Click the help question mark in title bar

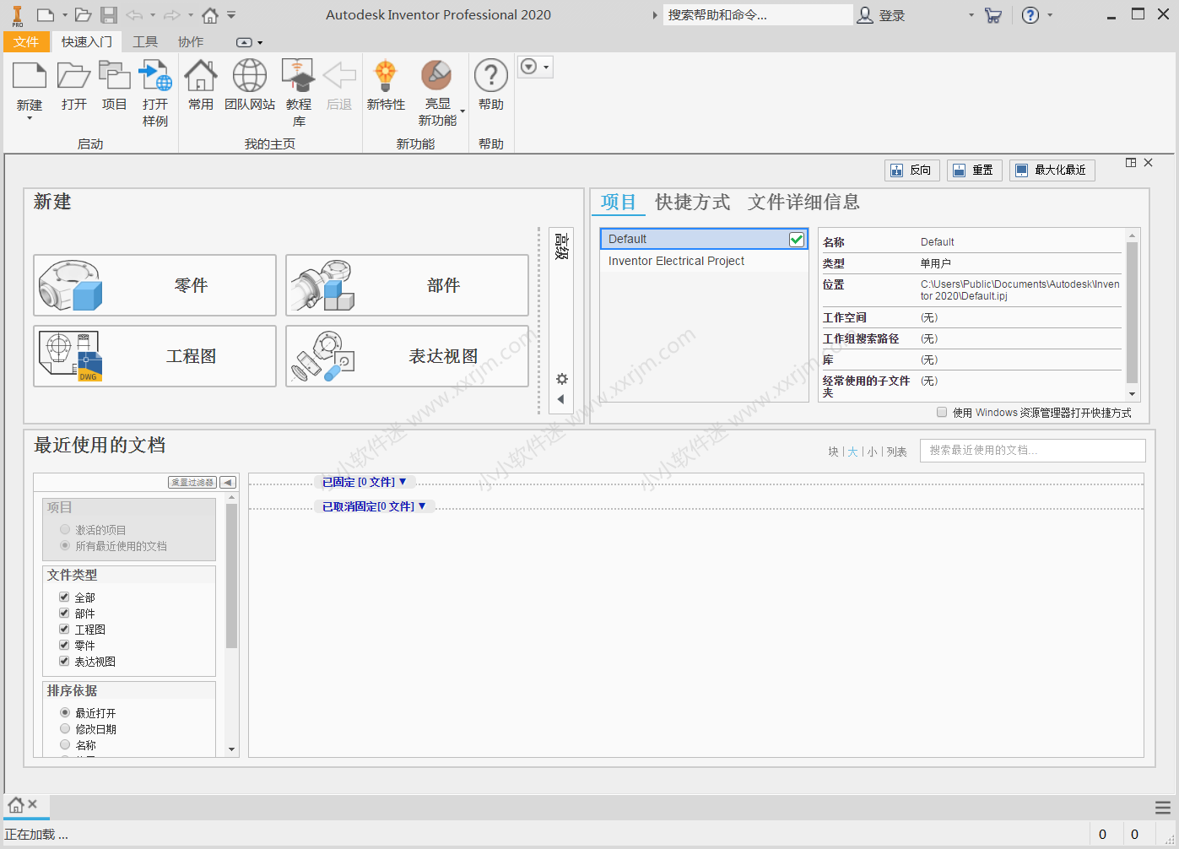tap(1030, 15)
